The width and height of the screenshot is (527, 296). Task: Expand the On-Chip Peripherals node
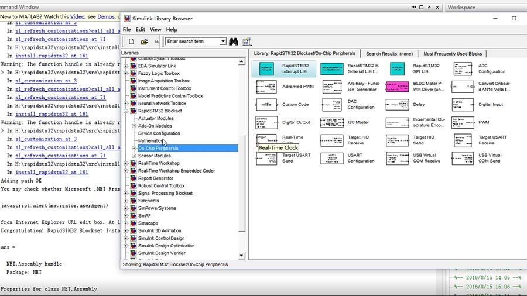134,149
